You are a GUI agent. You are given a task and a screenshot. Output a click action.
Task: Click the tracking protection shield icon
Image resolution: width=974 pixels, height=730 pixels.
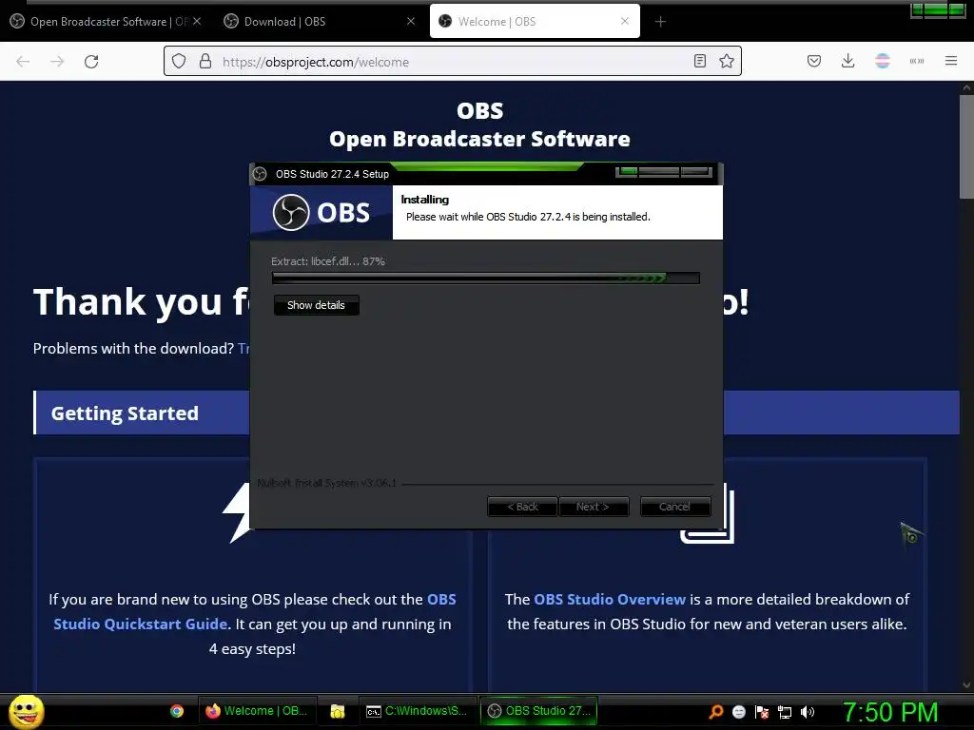pos(179,62)
